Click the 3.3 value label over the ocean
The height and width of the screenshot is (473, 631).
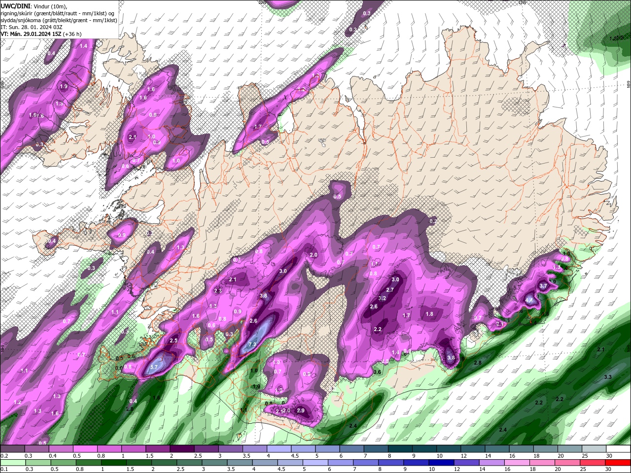tap(608, 377)
